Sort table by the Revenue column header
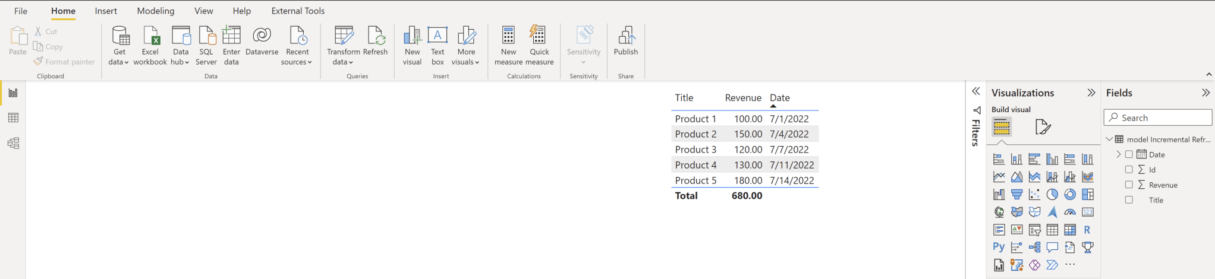This screenshot has width=1215, height=279. 743,98
